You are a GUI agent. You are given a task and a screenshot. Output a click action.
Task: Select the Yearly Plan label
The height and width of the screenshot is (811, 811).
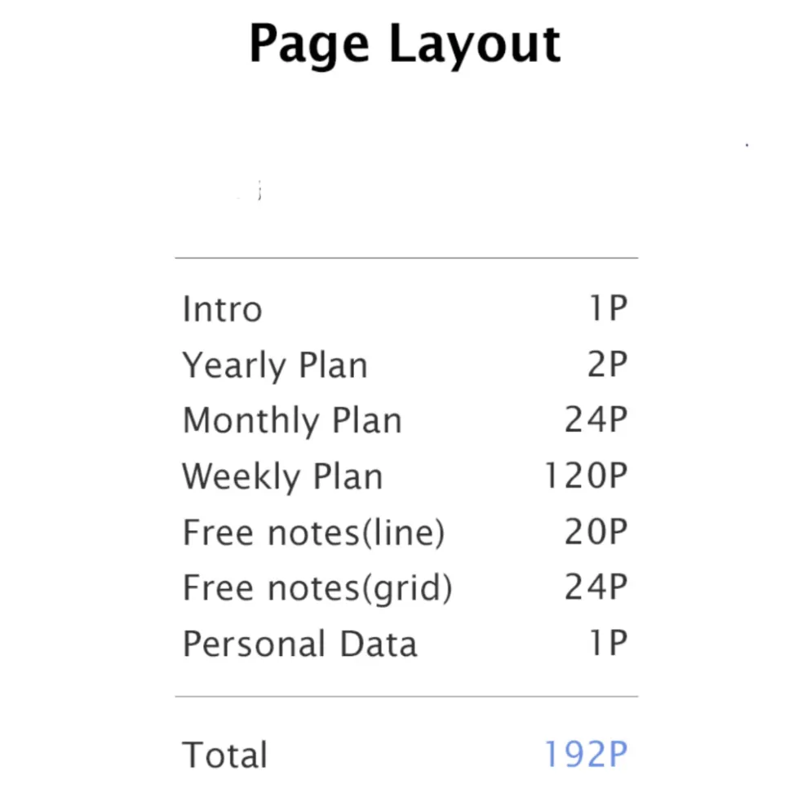275,366
